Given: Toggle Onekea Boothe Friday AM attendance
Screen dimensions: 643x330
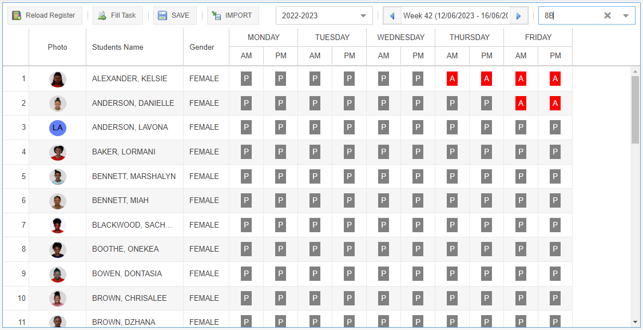Looking at the screenshot, I should (x=521, y=249).
